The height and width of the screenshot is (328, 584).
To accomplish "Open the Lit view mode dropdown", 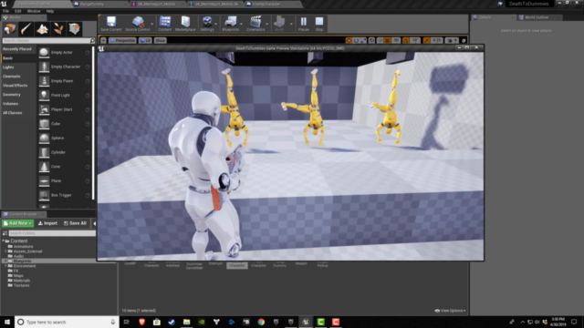I will pos(145,40).
